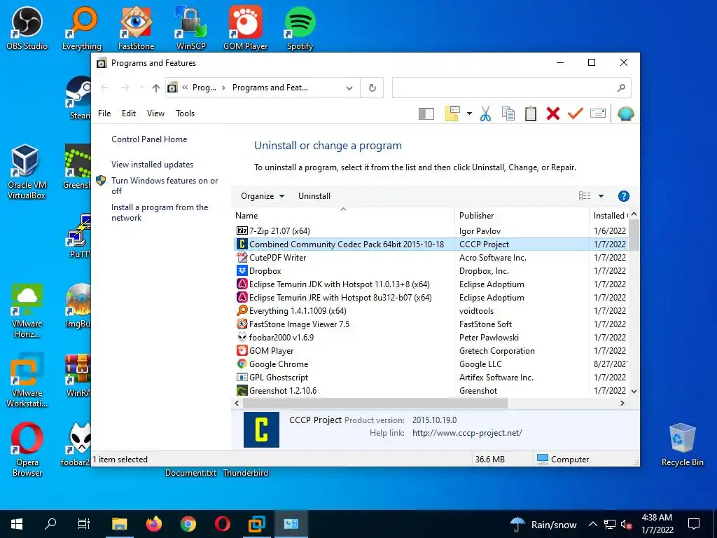The height and width of the screenshot is (538, 717).
Task: Open WinSCP desktop shortcut
Action: click(191, 28)
